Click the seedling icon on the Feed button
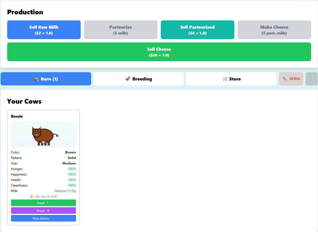This screenshot has height=232, width=318. pos(47,203)
